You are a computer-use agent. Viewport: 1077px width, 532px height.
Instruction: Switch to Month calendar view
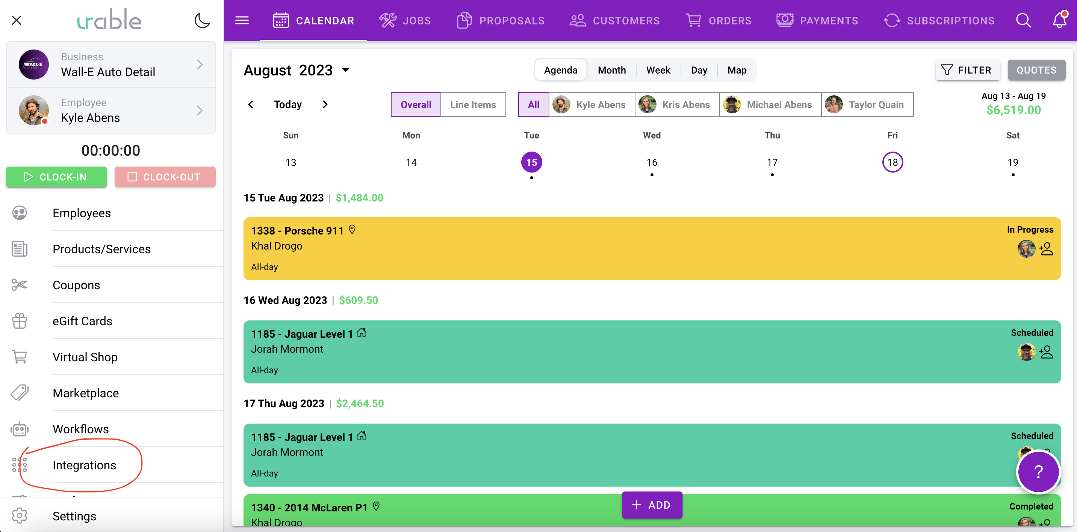[612, 70]
